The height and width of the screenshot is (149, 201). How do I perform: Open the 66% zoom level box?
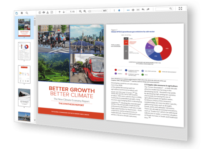pos(105,10)
